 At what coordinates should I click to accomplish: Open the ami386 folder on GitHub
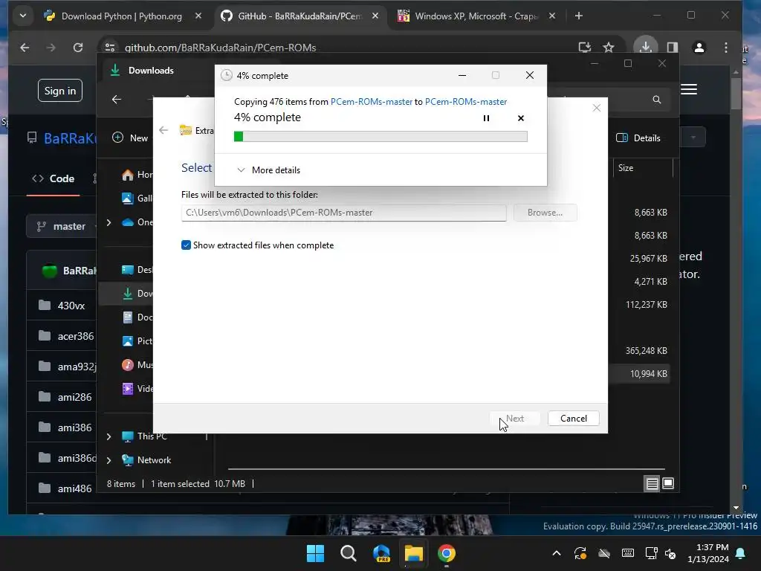click(75, 428)
